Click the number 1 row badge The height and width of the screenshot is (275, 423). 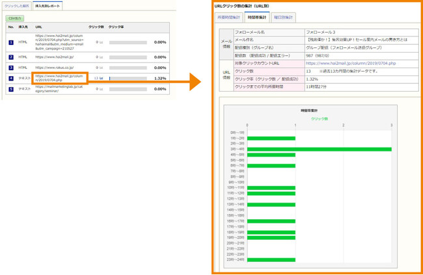pyautogui.click(x=11, y=42)
